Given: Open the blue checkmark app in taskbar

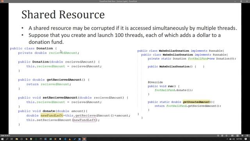Looking at the screenshot, I should [75, 139].
